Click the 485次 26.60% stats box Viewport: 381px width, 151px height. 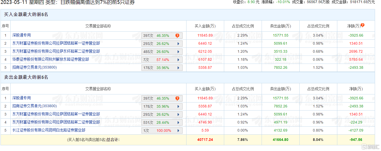pos(162,52)
